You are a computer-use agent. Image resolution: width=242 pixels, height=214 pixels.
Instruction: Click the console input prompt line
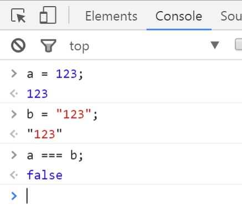[121, 196]
